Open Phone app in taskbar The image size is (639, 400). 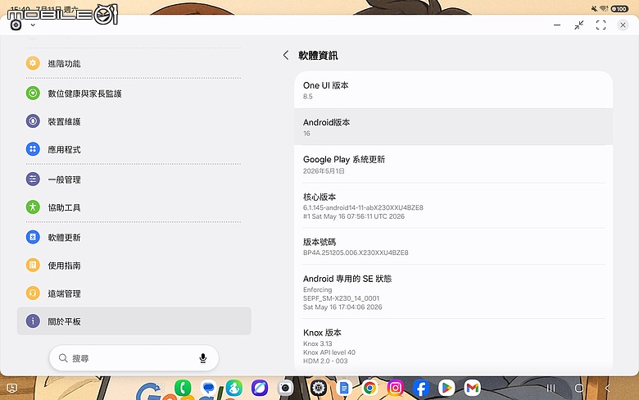click(x=183, y=388)
